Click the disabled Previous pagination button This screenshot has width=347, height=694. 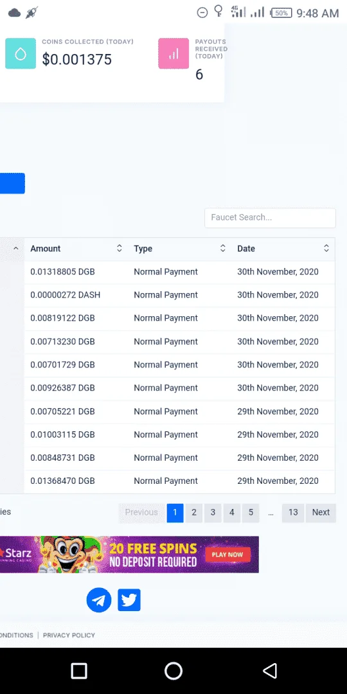pos(141,513)
